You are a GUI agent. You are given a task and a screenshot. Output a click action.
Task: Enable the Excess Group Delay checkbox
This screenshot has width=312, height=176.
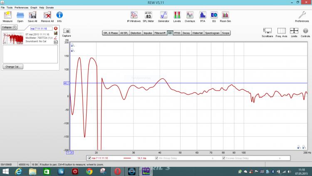[223, 158]
